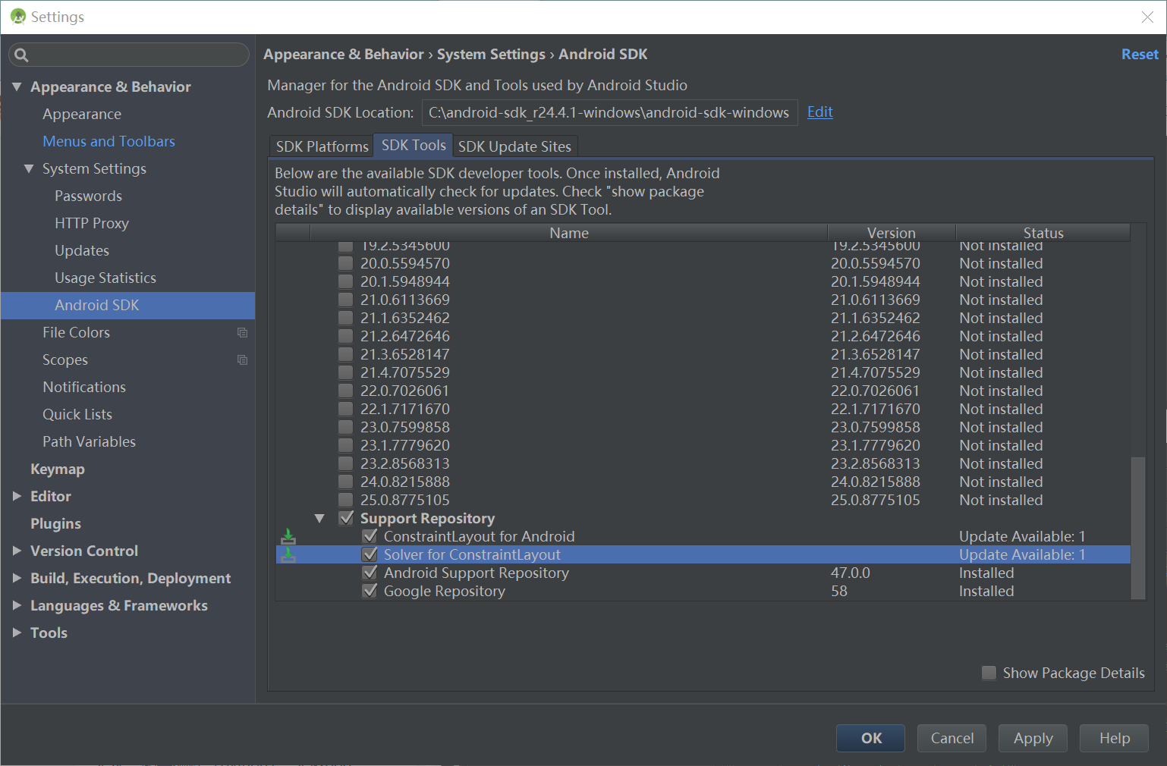
Task: Collapse the Support Repository group
Action: (x=319, y=519)
